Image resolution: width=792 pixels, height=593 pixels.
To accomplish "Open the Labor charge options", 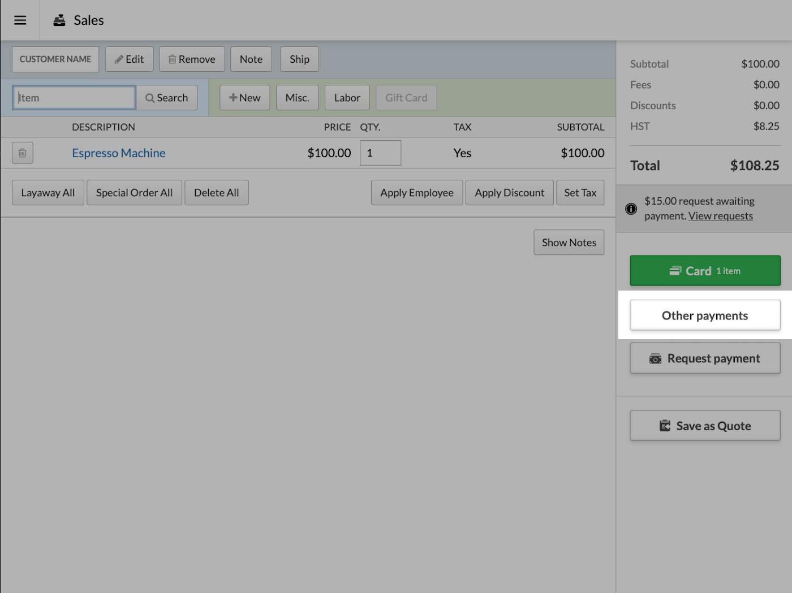I will coord(347,97).
